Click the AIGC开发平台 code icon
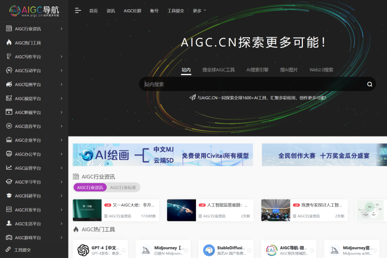Screen dimensions: 387x258 point(9,209)
